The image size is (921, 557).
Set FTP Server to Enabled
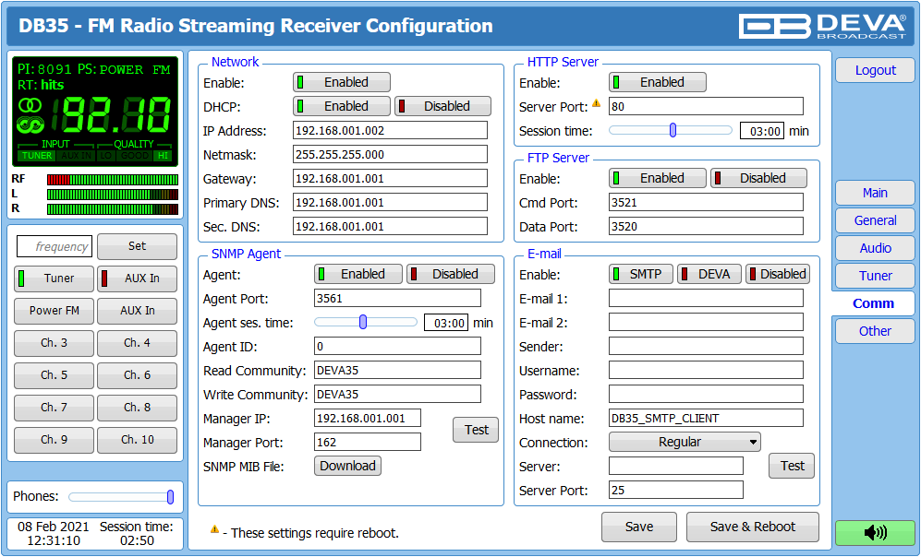pyautogui.click(x=658, y=178)
